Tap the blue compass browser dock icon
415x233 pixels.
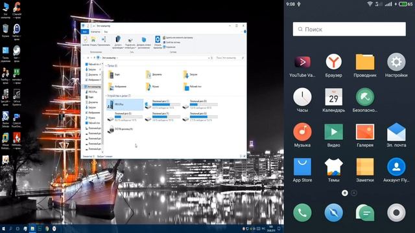[x=333, y=213]
